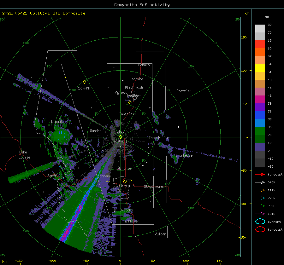Click the Didsbury city label
284x265 pixels.
pos(119,141)
